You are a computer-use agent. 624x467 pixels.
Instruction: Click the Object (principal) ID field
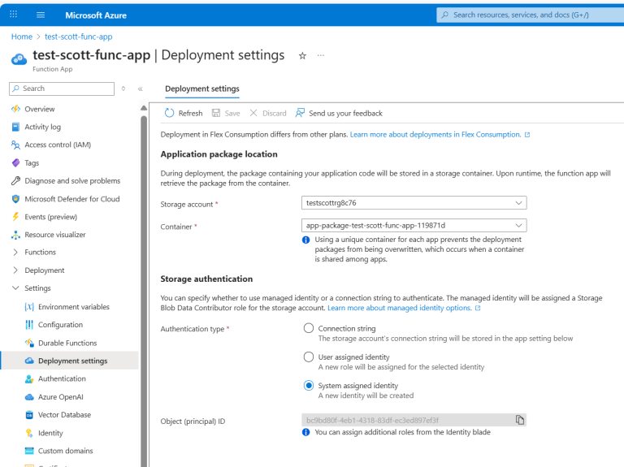[414, 420]
